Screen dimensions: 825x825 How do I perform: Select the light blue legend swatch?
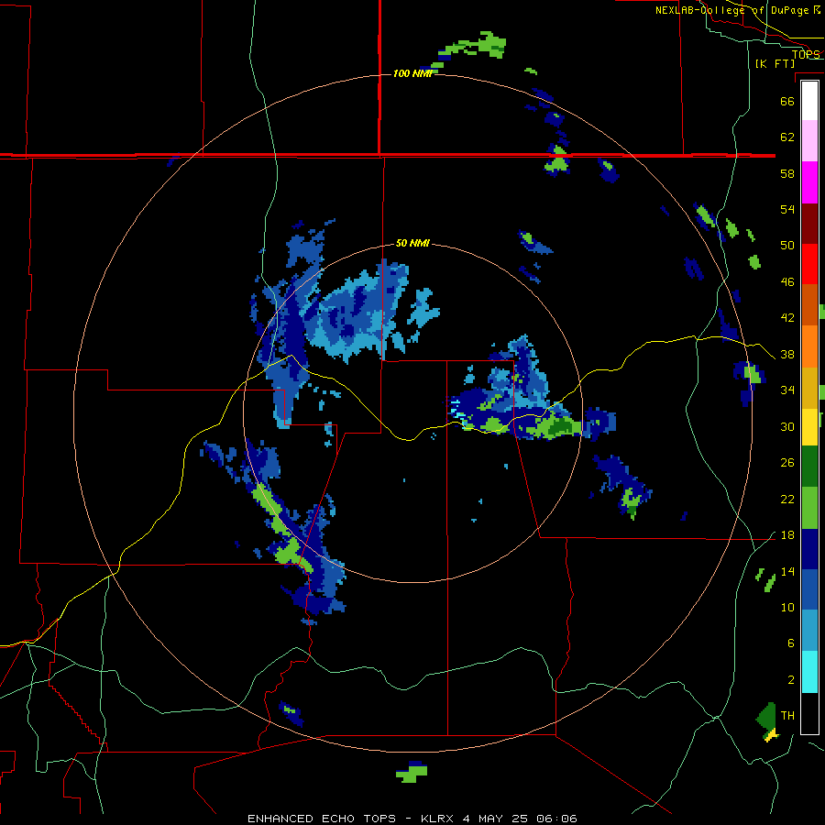click(x=809, y=631)
